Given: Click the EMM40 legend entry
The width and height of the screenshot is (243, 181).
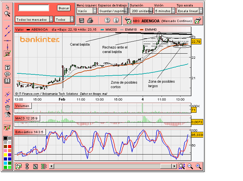Looking at the screenshot, I should point(148,29).
